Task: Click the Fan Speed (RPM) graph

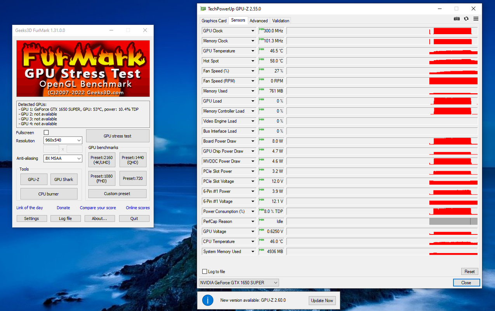Action: tap(382, 81)
